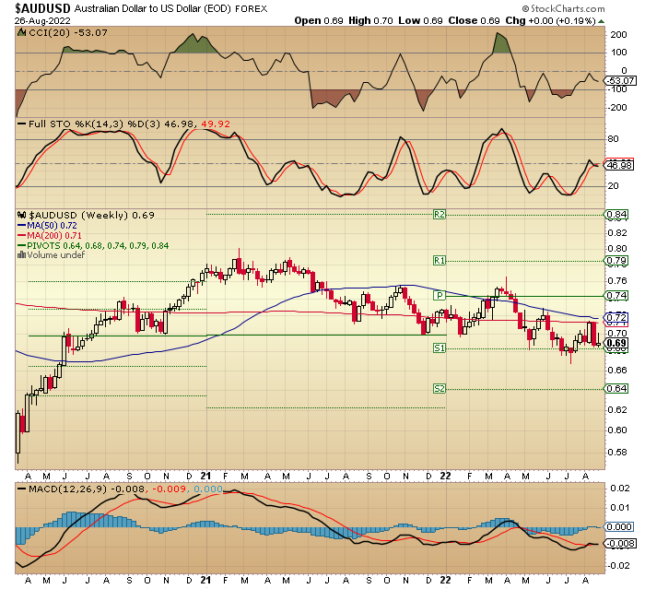Click the 200 level on the CCI axis
The height and width of the screenshot is (589, 645).
pos(618,35)
